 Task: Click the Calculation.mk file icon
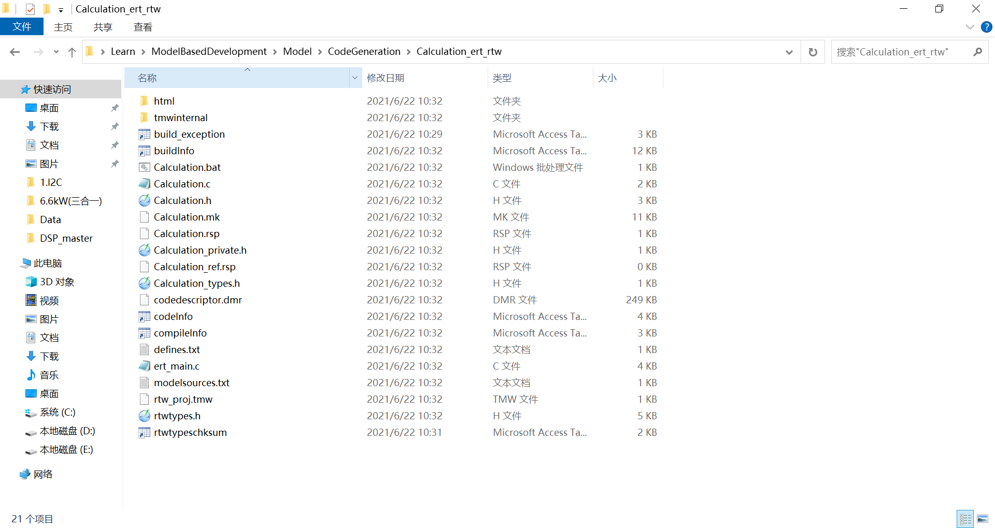(x=144, y=217)
